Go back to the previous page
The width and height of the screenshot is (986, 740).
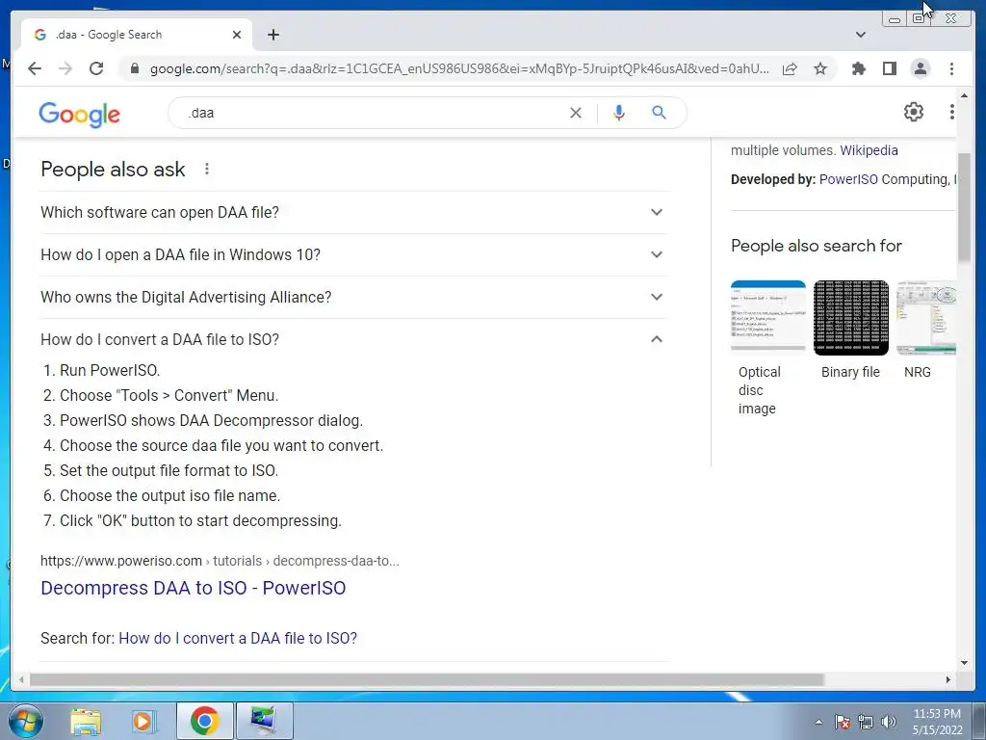coord(35,68)
